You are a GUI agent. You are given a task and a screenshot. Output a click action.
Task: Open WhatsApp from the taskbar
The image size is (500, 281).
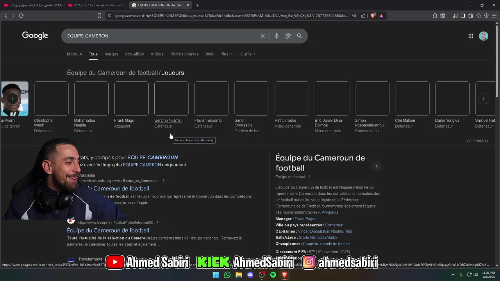[x=227, y=275]
